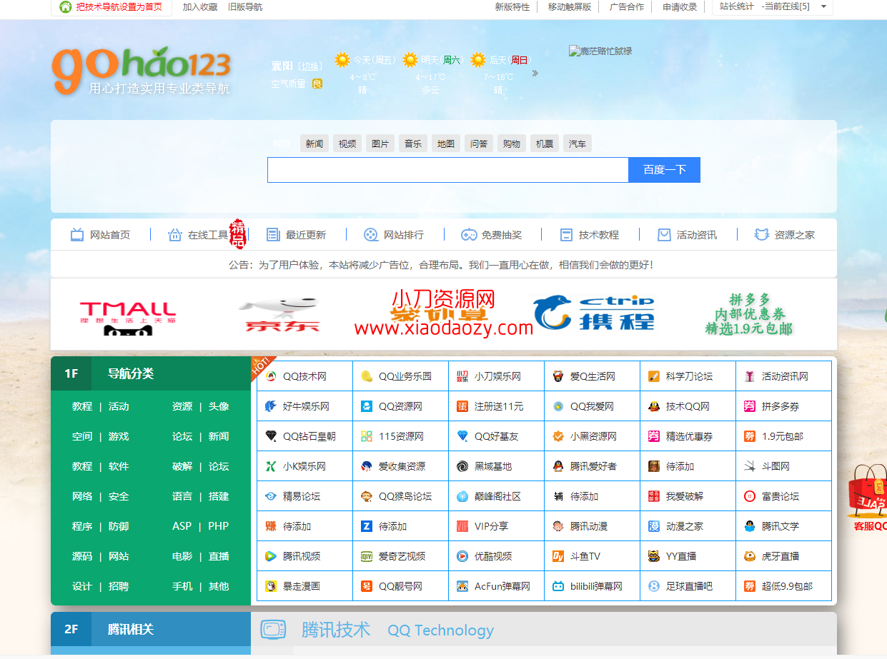Click the YY直播 site icon
Image resolution: width=887 pixels, height=659 pixels.
[654, 556]
